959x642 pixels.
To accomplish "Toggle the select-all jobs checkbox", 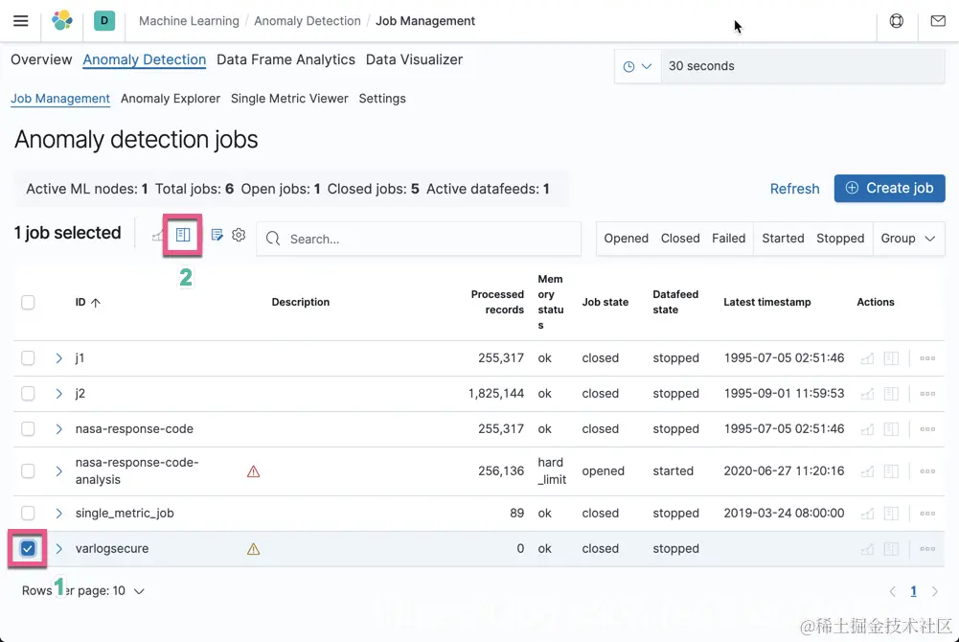I will pyautogui.click(x=28, y=302).
